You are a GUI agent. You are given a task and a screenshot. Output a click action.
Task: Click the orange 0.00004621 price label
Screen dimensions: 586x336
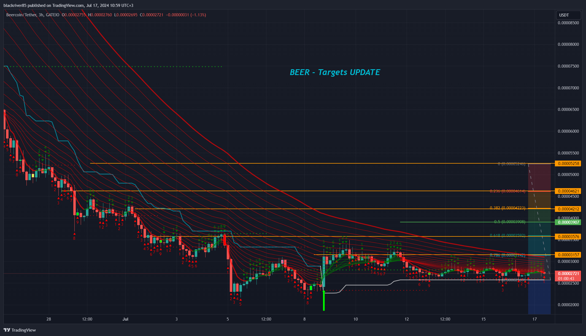(x=568, y=191)
